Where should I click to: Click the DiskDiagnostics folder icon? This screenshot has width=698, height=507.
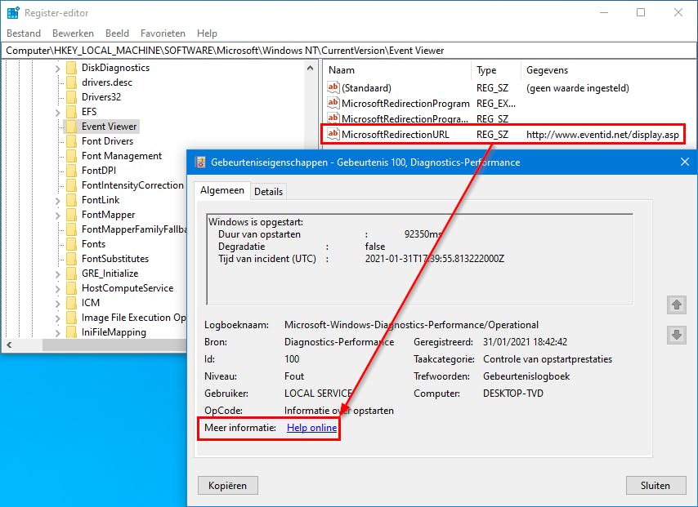pos(71,68)
